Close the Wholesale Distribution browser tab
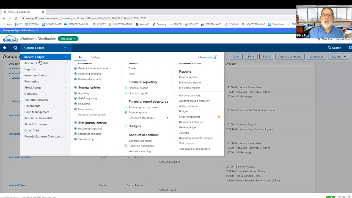The height and width of the screenshot is (198, 352). [43, 12]
